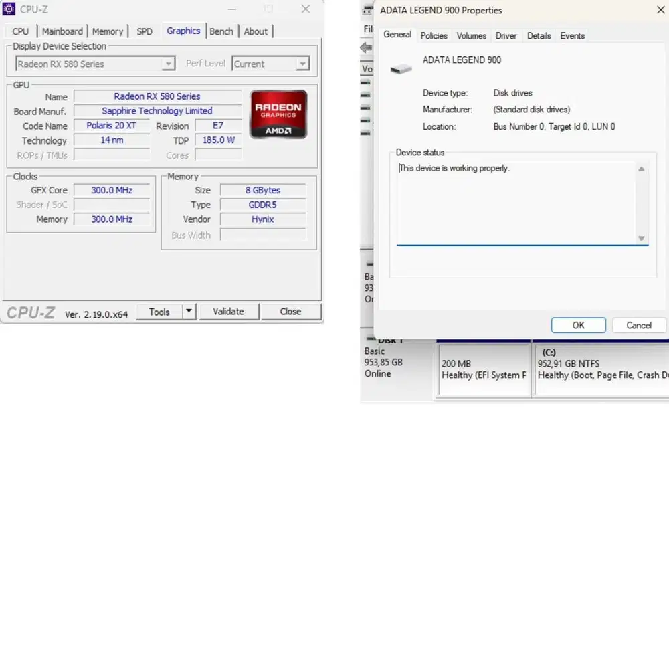
Task: Click the CPU-Z application icon in the title bar
Action: coord(9,9)
